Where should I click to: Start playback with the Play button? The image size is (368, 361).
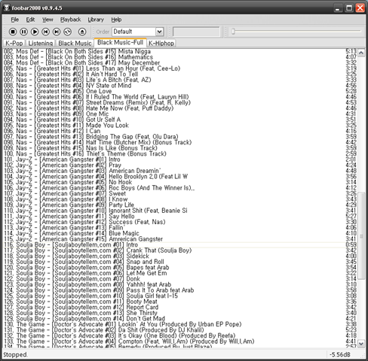click(35, 32)
